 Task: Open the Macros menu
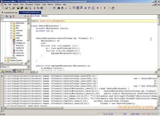pos(50,4)
